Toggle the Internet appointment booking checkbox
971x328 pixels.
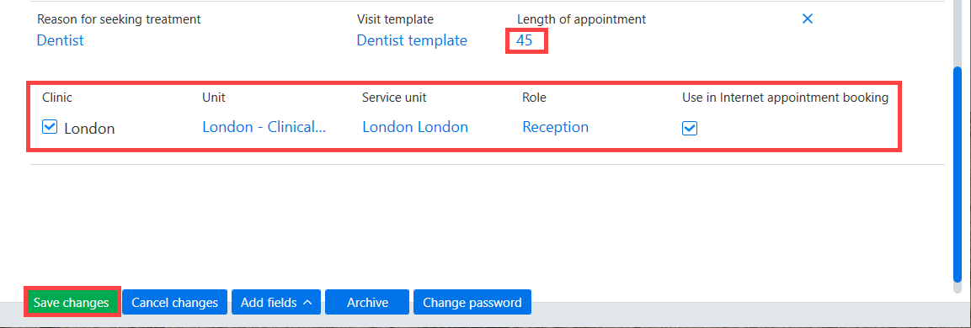click(689, 128)
